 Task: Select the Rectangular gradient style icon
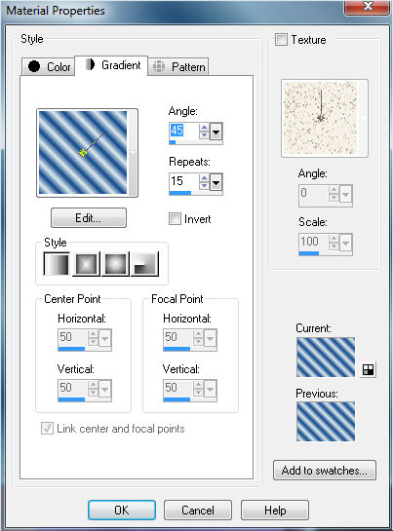[86, 263]
